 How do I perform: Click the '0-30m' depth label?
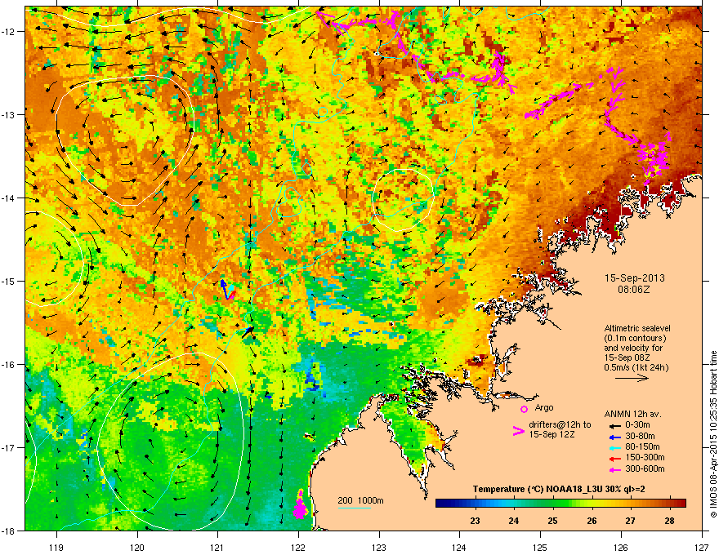point(637,425)
